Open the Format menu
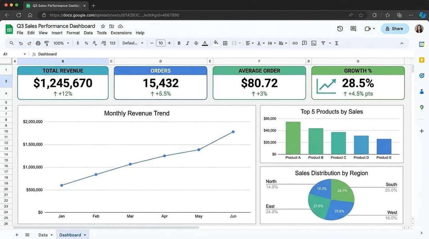429x239 pixels. pyautogui.click(x=73, y=33)
